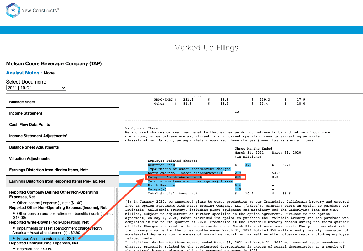Expand Earnings Distortion from Hidden Items, Net
363x251 pixels.
[62, 170]
